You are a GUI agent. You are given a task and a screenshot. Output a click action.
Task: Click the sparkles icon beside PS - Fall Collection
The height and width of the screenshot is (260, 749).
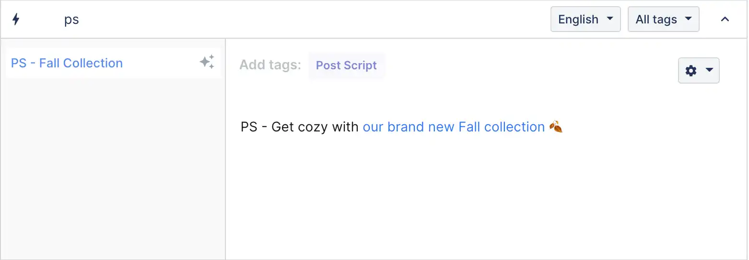(x=207, y=62)
